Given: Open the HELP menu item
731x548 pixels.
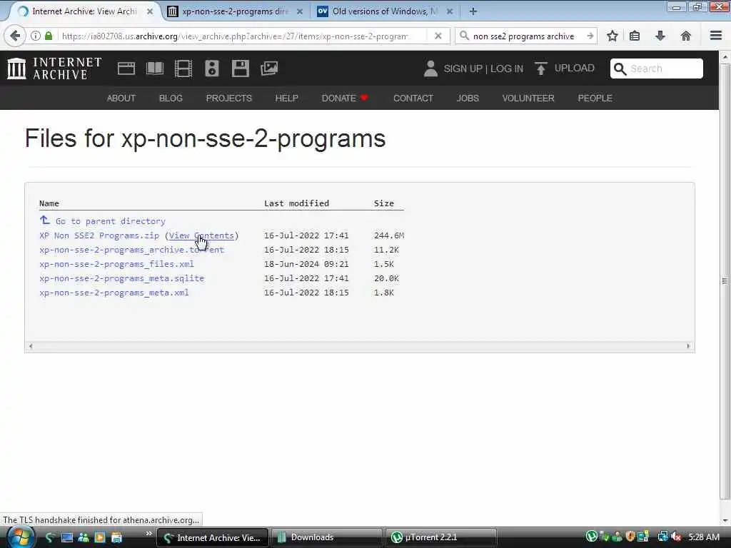Looking at the screenshot, I should [x=286, y=98].
